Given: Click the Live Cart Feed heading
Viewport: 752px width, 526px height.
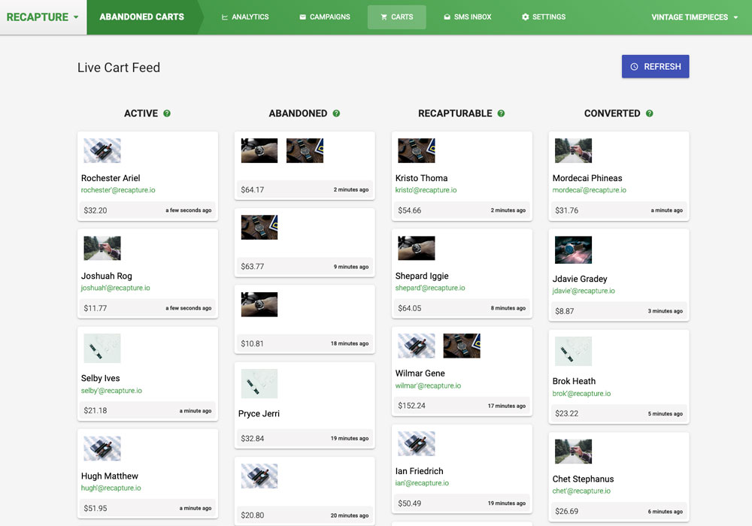Looking at the screenshot, I should point(119,68).
